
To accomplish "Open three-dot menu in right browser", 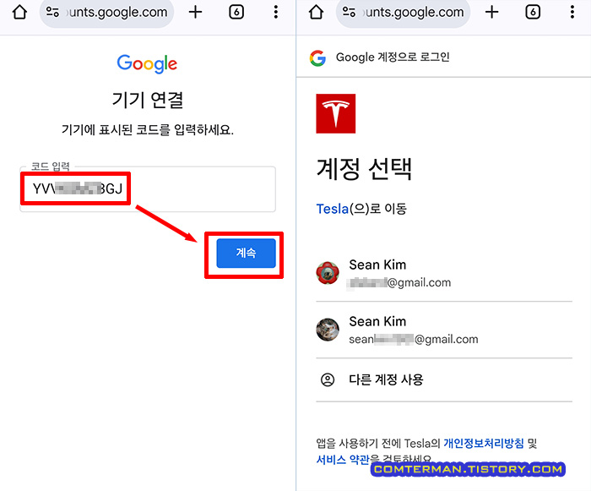I will tap(572, 12).
